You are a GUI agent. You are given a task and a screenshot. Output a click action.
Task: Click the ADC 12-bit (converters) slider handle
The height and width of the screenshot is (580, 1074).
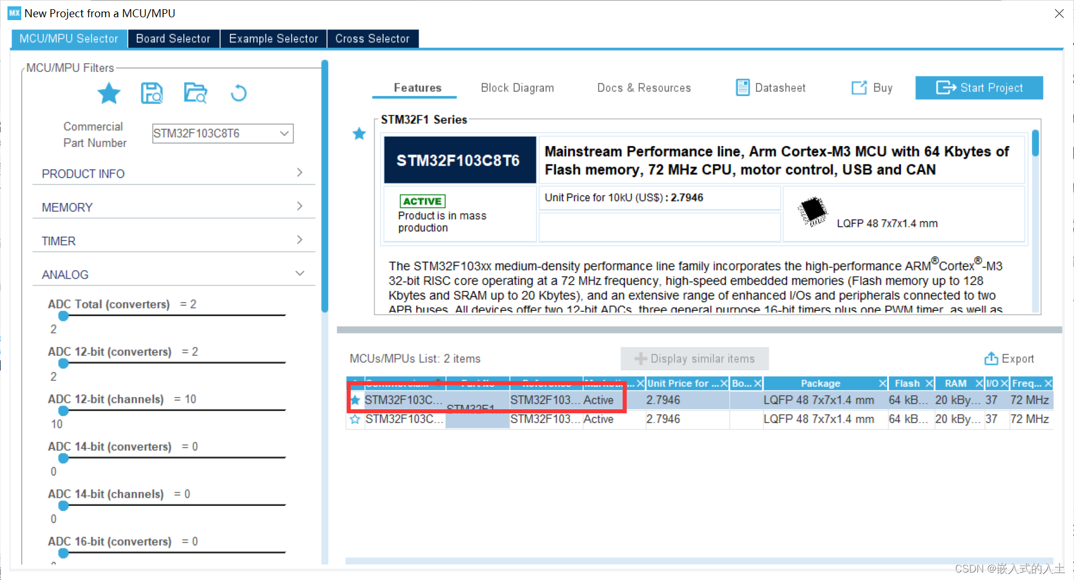(x=63, y=363)
